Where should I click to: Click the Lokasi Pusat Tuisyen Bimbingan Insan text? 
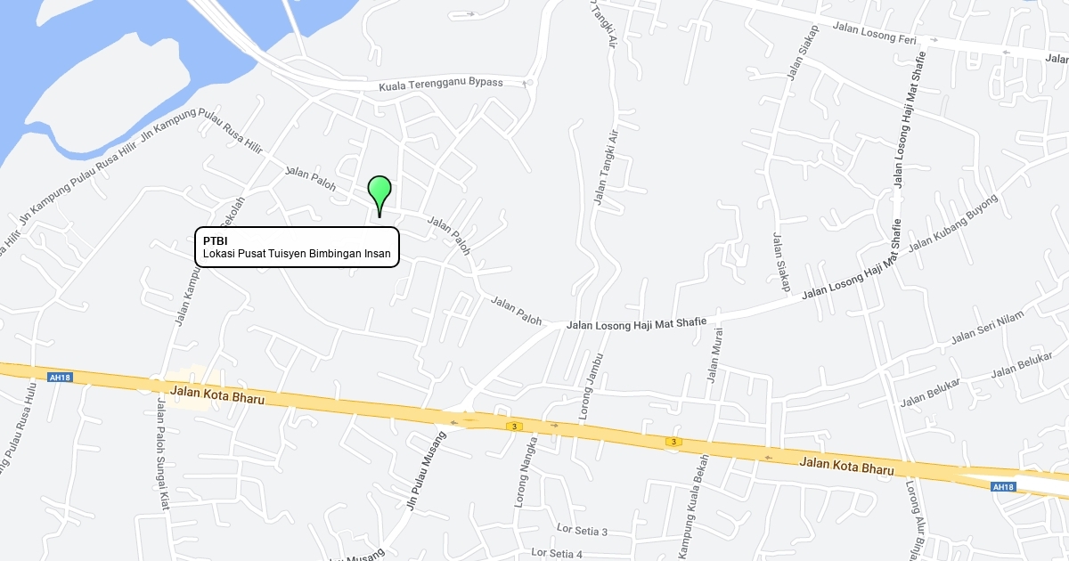click(x=297, y=254)
